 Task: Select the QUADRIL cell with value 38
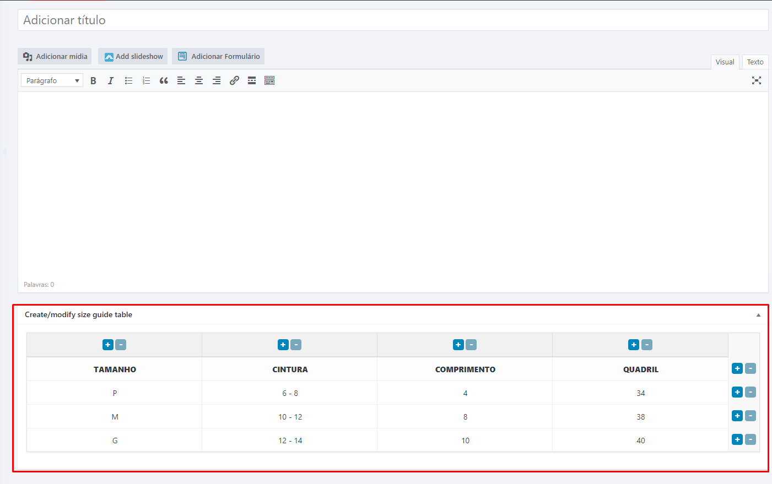pyautogui.click(x=640, y=417)
